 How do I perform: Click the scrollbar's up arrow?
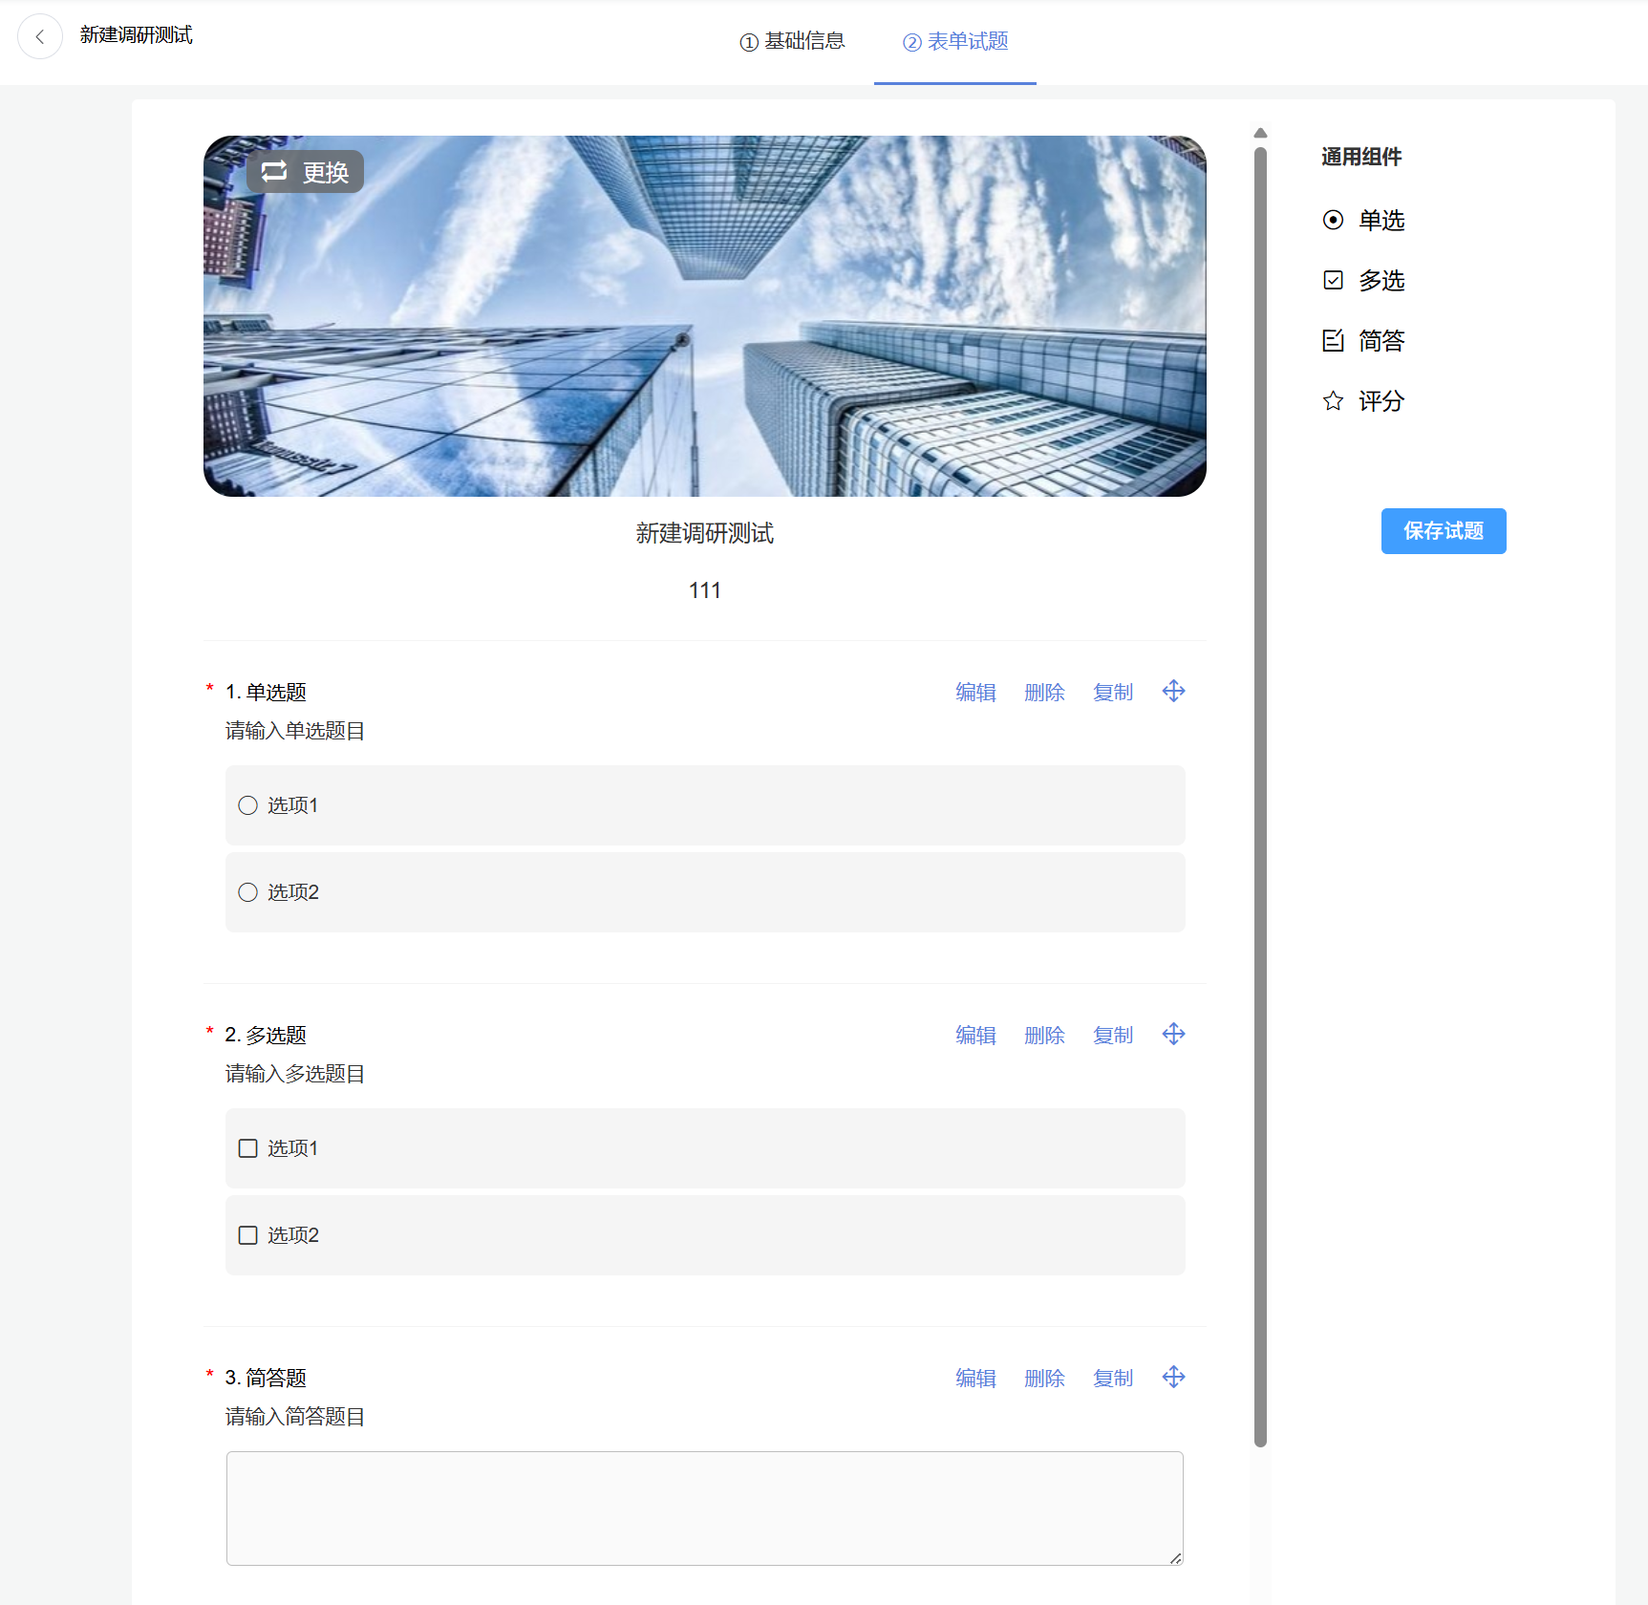1260,133
